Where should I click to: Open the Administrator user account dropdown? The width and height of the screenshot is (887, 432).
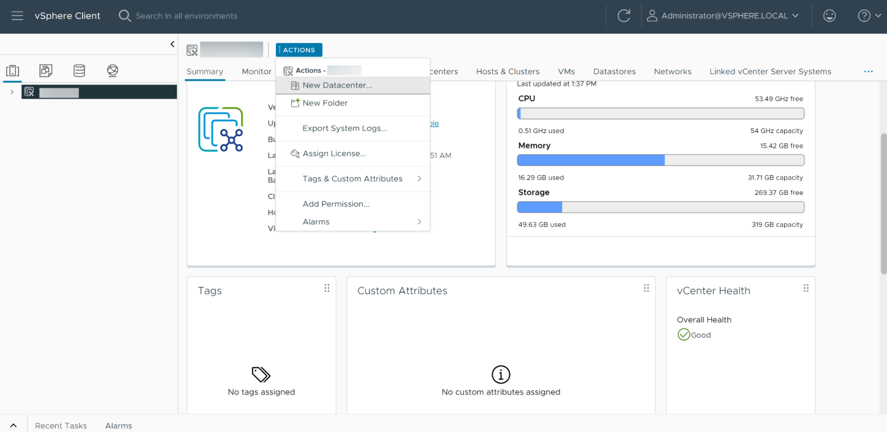[723, 16]
